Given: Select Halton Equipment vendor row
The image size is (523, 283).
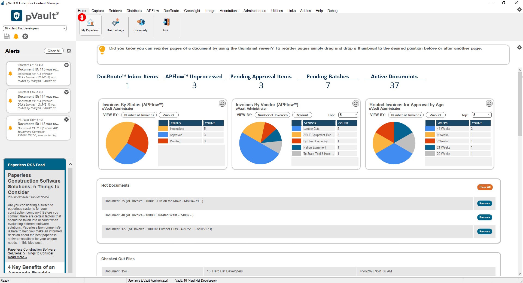Looking at the screenshot, I should 324,147.
